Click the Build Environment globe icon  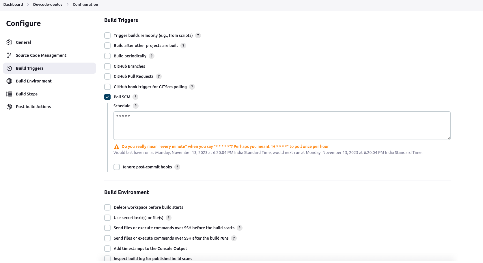click(9, 81)
